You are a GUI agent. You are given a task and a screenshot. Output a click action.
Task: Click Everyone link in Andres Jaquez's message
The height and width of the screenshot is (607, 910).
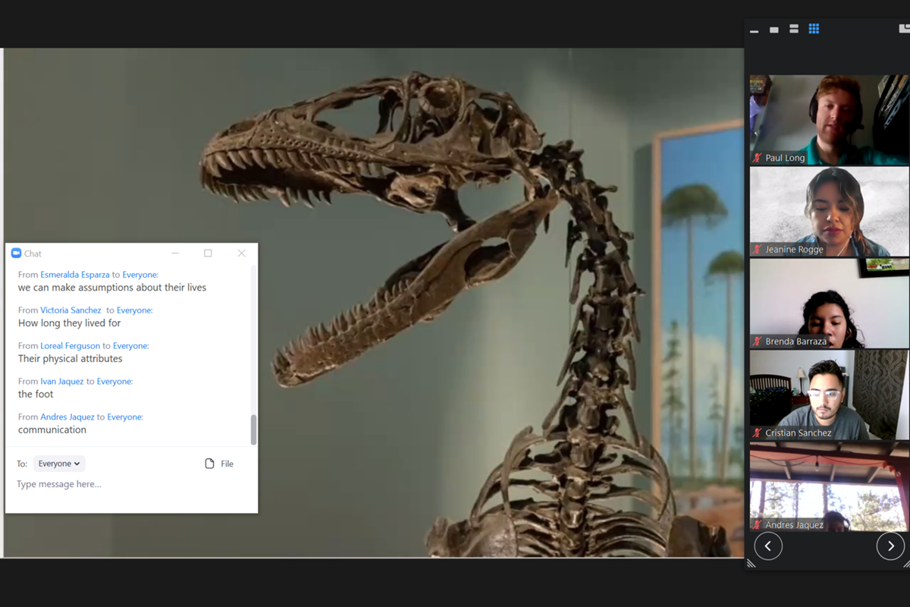coord(125,417)
